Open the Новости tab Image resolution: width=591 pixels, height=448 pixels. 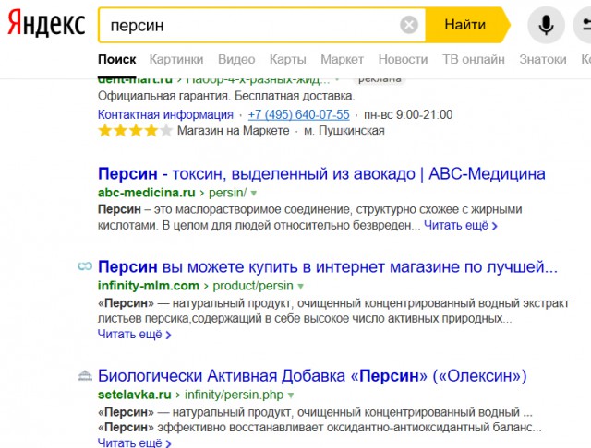pos(403,59)
